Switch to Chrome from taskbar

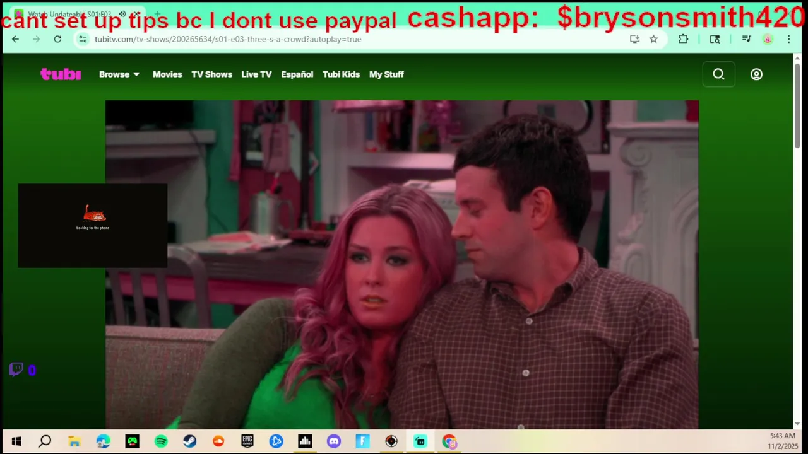point(449,441)
